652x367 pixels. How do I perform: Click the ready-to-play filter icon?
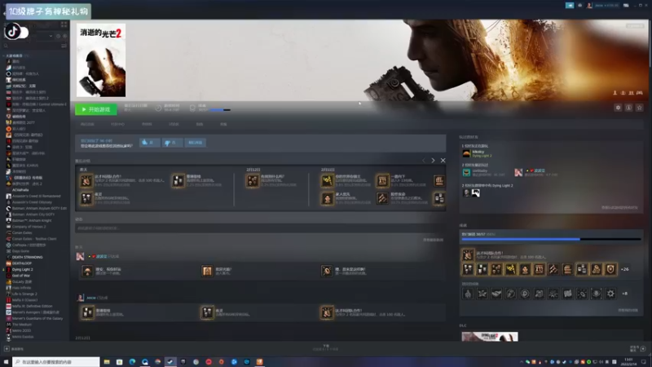point(64,36)
